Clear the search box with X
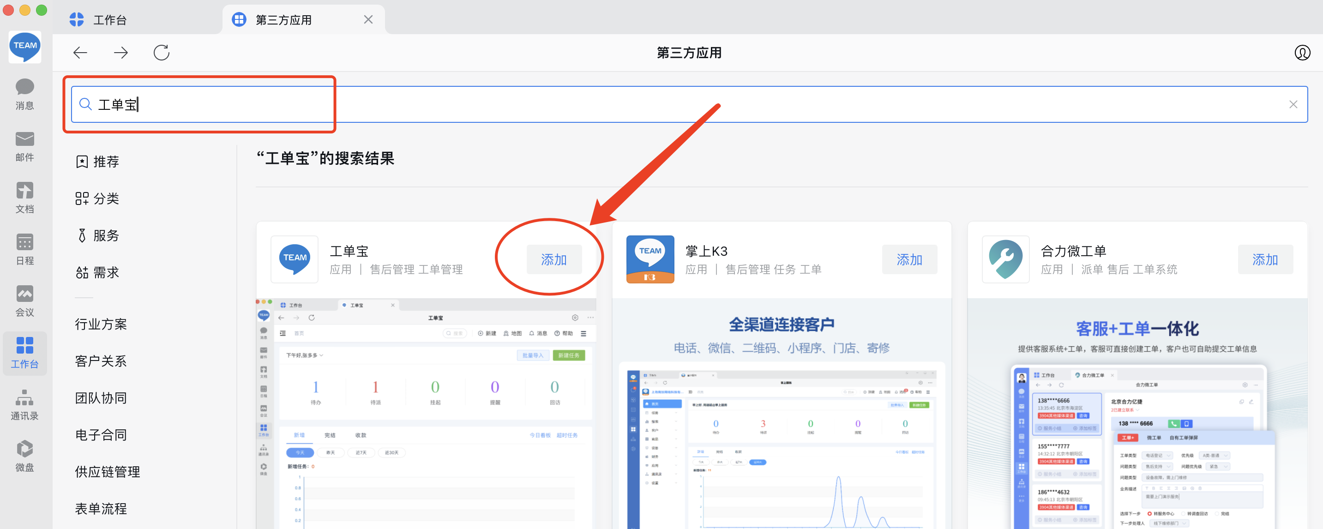This screenshot has width=1323, height=529. [1293, 105]
